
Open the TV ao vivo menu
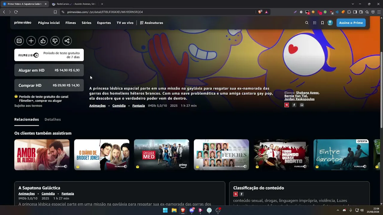(125, 23)
